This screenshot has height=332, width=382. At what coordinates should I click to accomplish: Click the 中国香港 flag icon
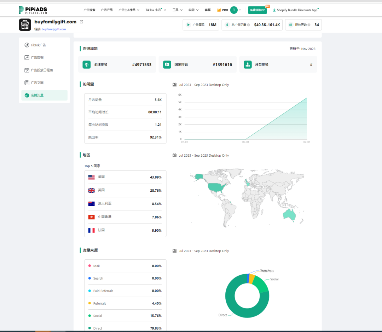point(91,217)
